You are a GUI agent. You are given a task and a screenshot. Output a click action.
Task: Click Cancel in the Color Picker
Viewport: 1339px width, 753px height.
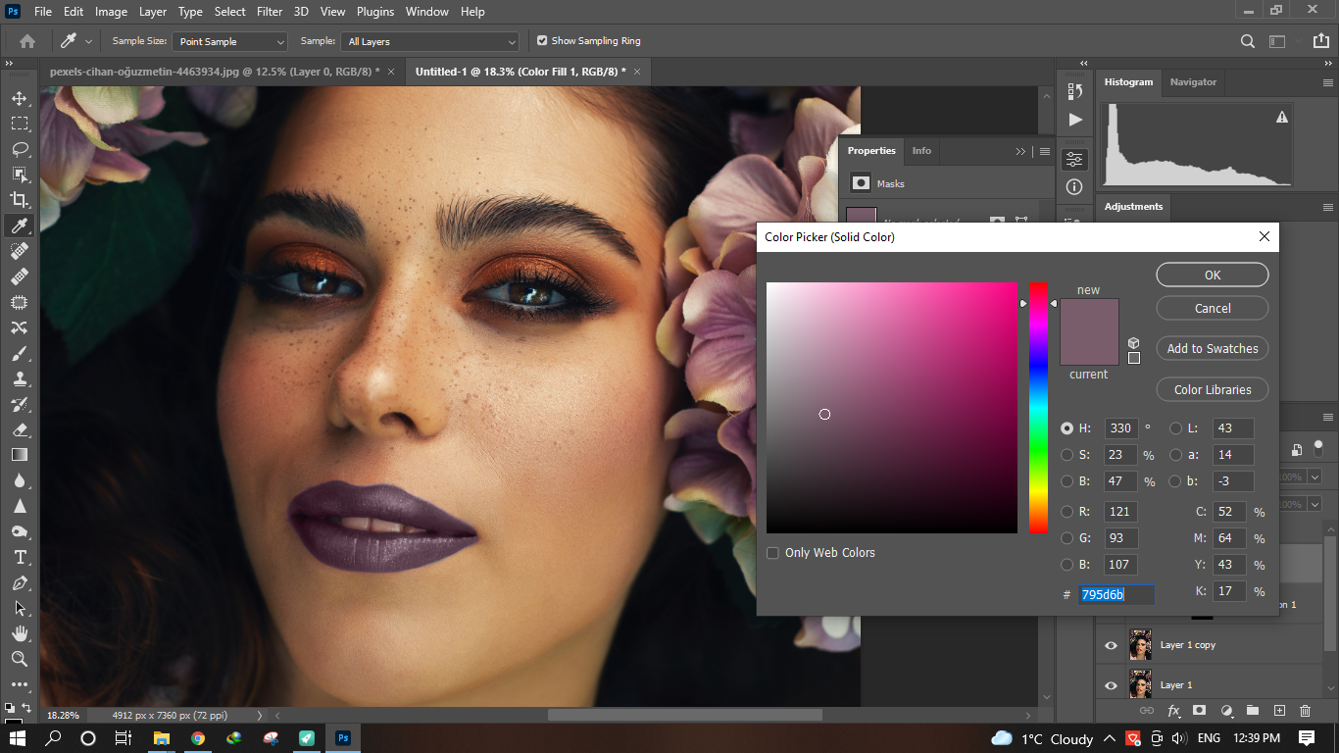point(1213,308)
